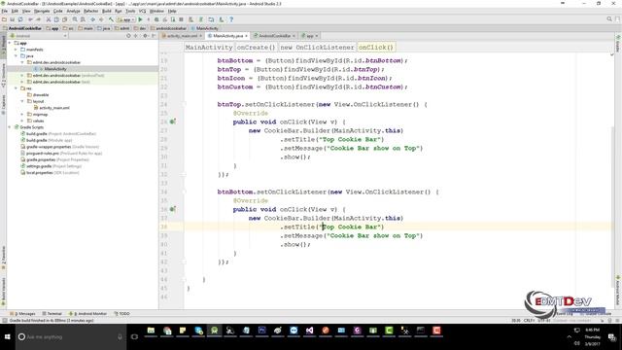Viewport: 622px width, 350px height.
Task: Click the Cortana Ask me anything search box
Action: click(x=71, y=337)
